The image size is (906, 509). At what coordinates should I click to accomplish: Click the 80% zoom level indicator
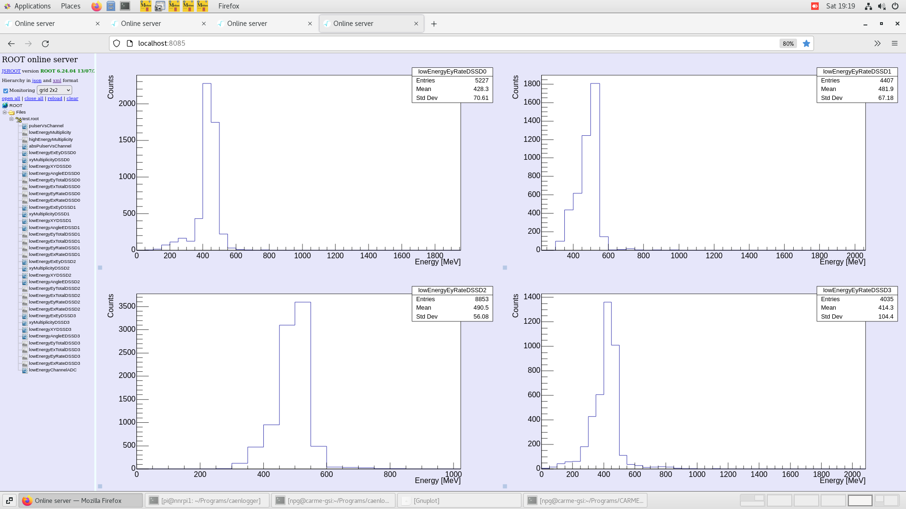(x=788, y=43)
